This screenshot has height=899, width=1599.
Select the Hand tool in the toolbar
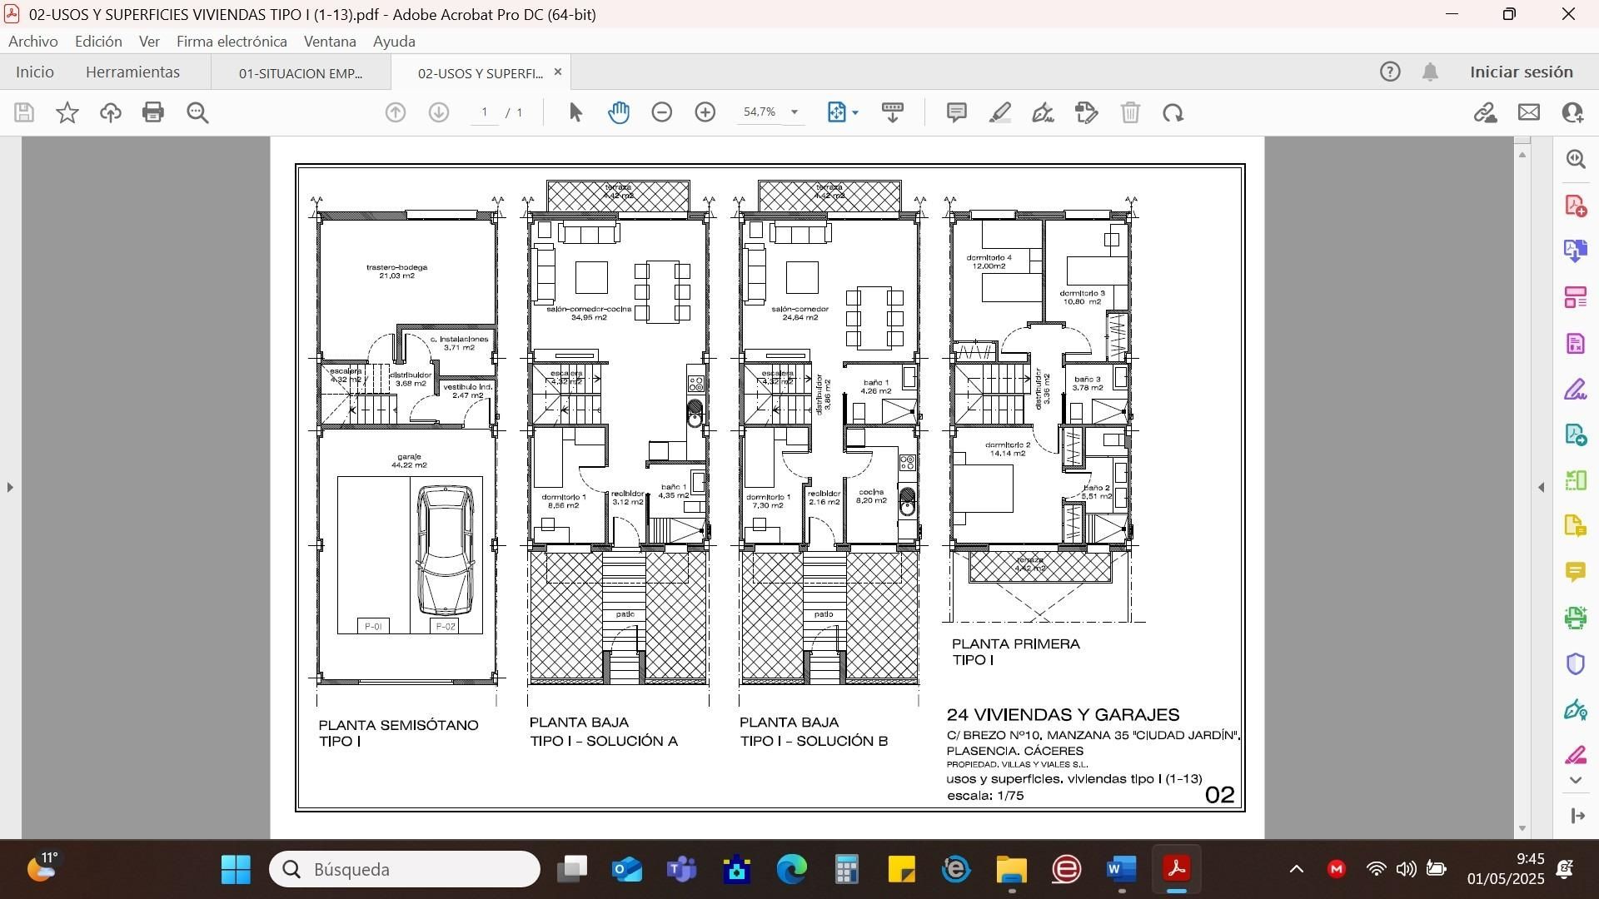point(619,112)
